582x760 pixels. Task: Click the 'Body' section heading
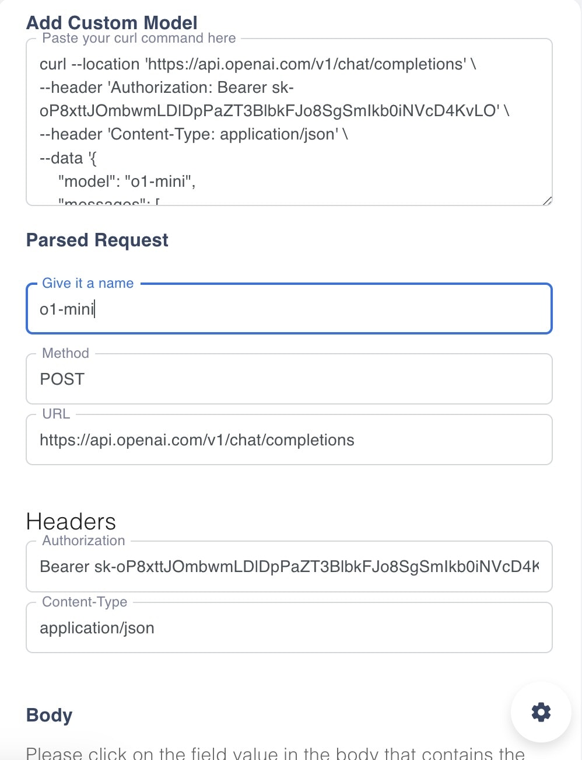point(50,715)
